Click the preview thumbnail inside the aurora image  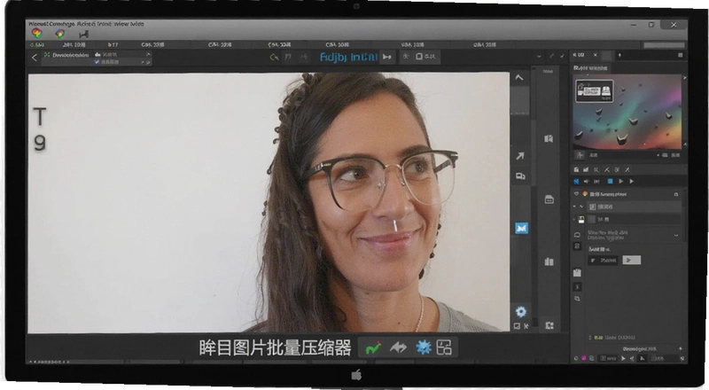click(x=595, y=91)
